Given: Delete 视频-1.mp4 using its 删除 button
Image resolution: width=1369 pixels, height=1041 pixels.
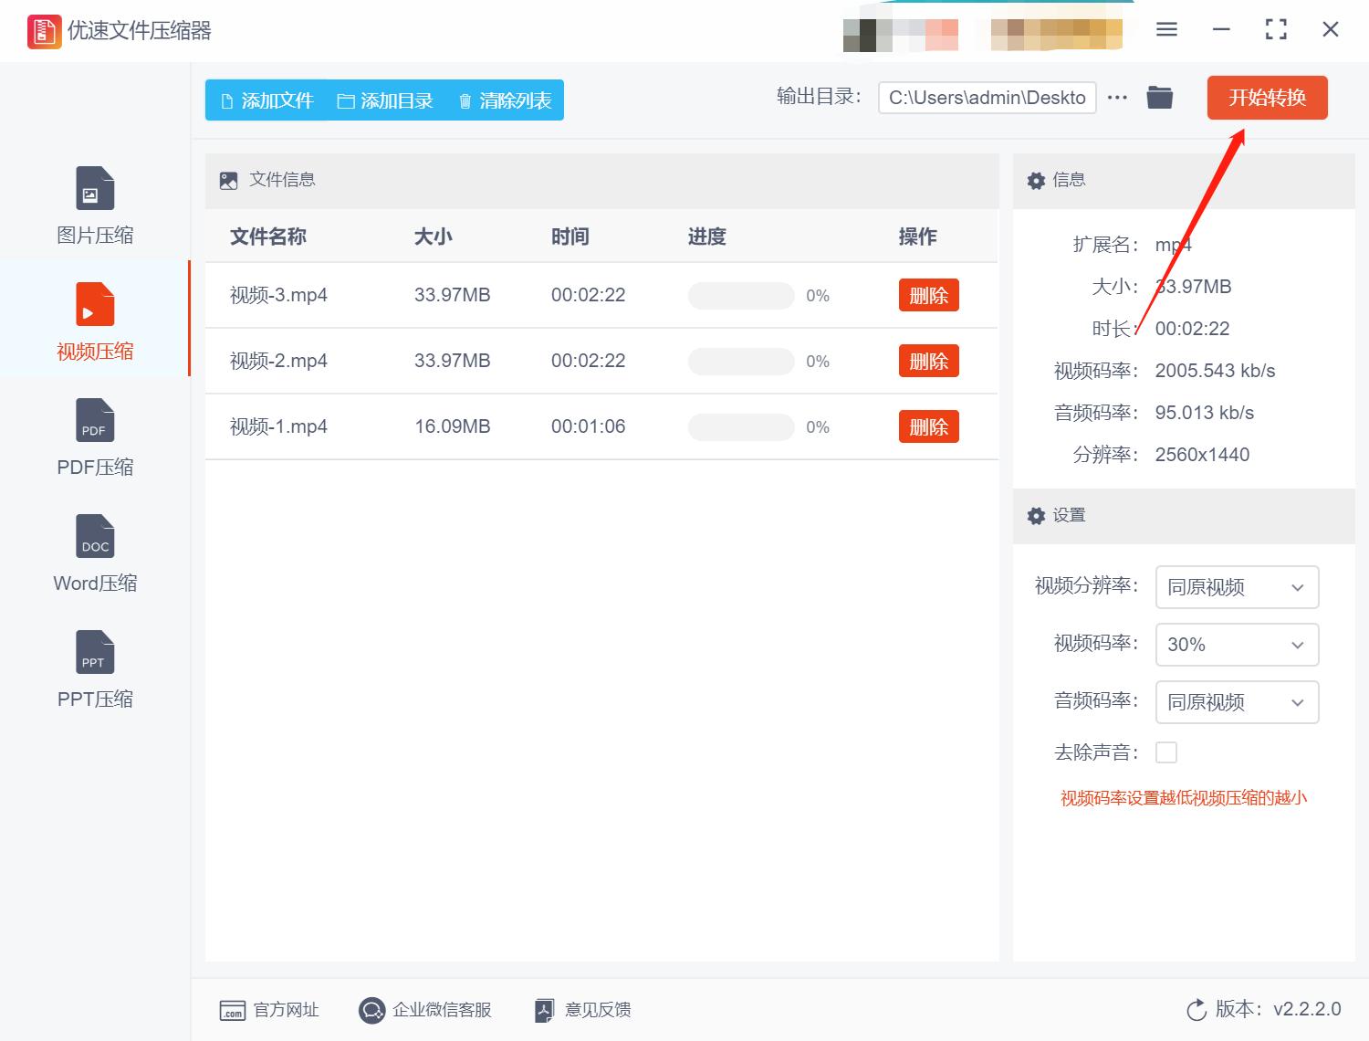Looking at the screenshot, I should pyautogui.click(x=928, y=426).
